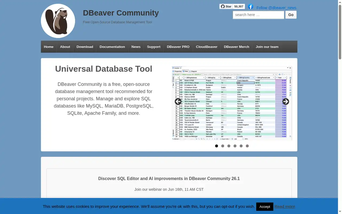
Task: Open the DBeaver Merch menu item
Action: [236, 47]
